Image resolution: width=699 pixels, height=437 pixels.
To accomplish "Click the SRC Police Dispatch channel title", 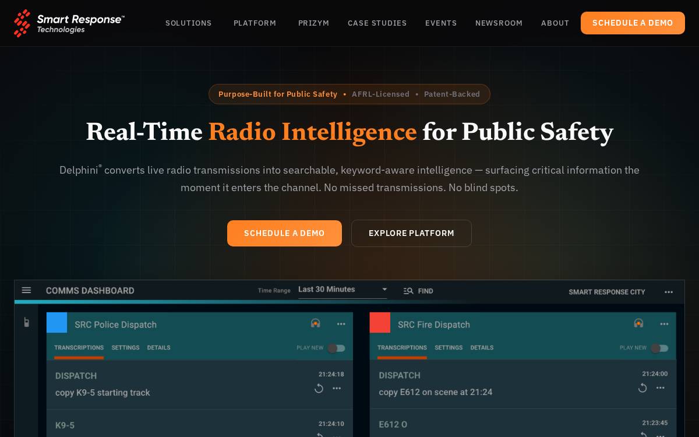I will point(115,325).
